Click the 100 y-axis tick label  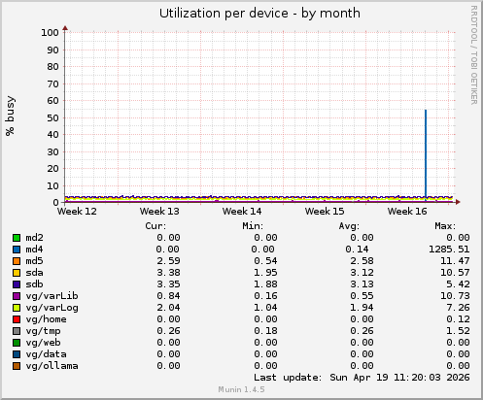point(50,32)
